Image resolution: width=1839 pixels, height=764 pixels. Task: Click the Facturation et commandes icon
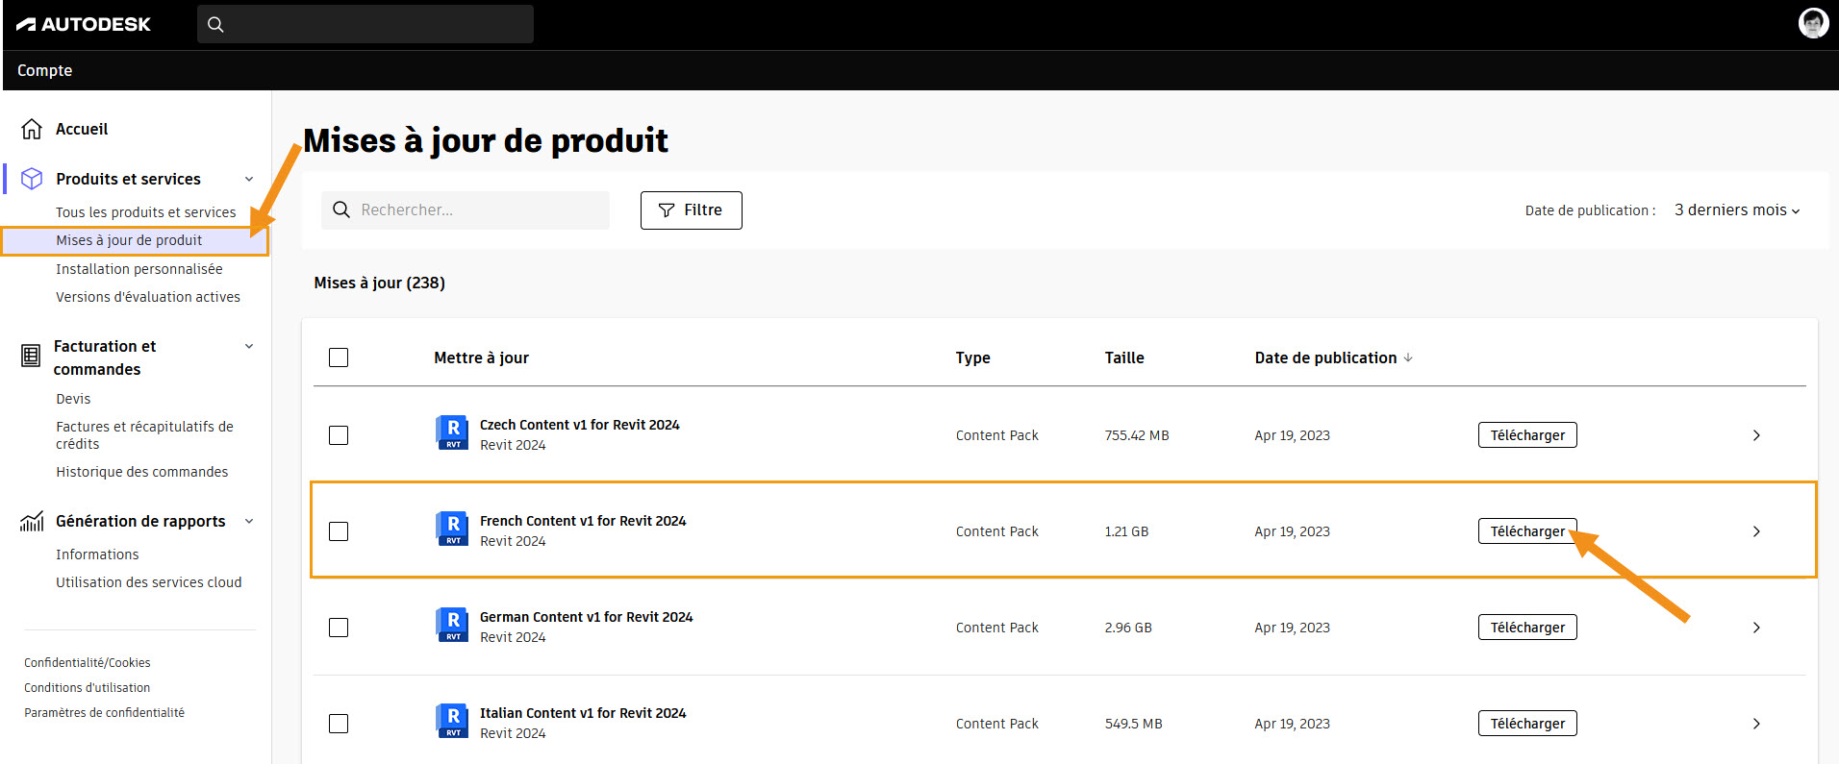(x=31, y=357)
